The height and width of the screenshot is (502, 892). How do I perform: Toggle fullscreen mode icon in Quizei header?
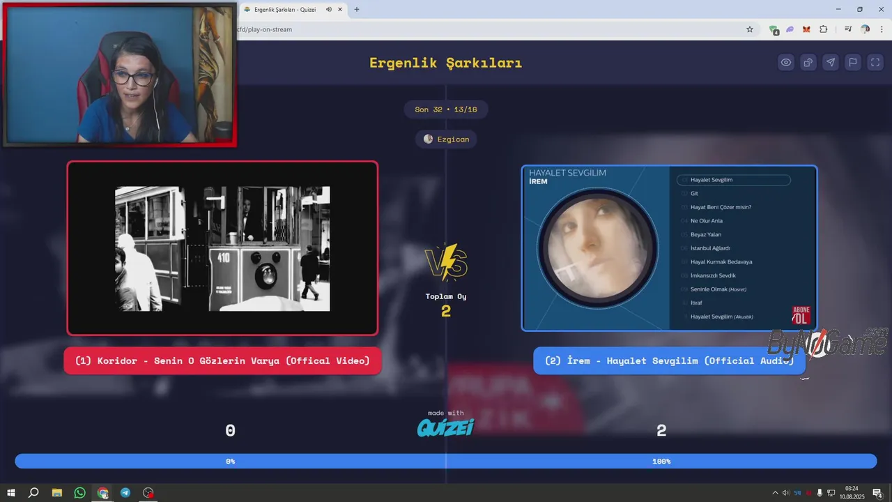coord(875,63)
